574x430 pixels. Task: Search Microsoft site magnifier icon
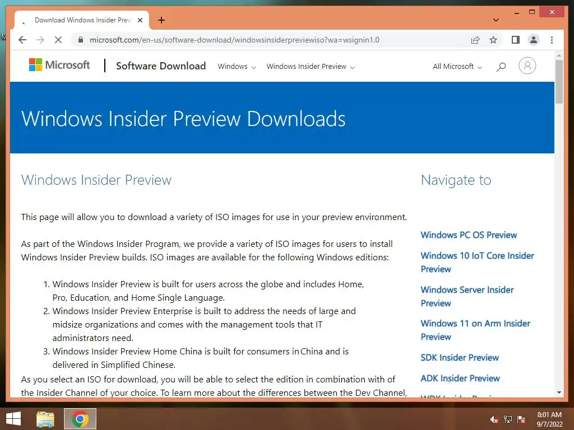501,67
